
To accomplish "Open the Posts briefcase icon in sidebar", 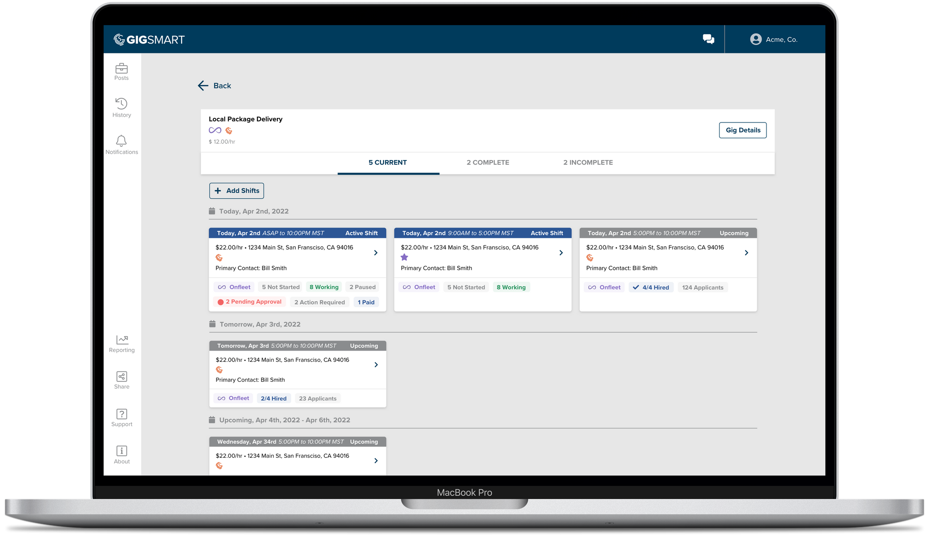I will pos(121,69).
